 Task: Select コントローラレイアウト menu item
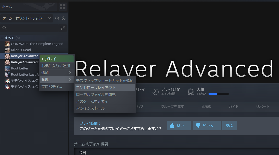point(105,87)
